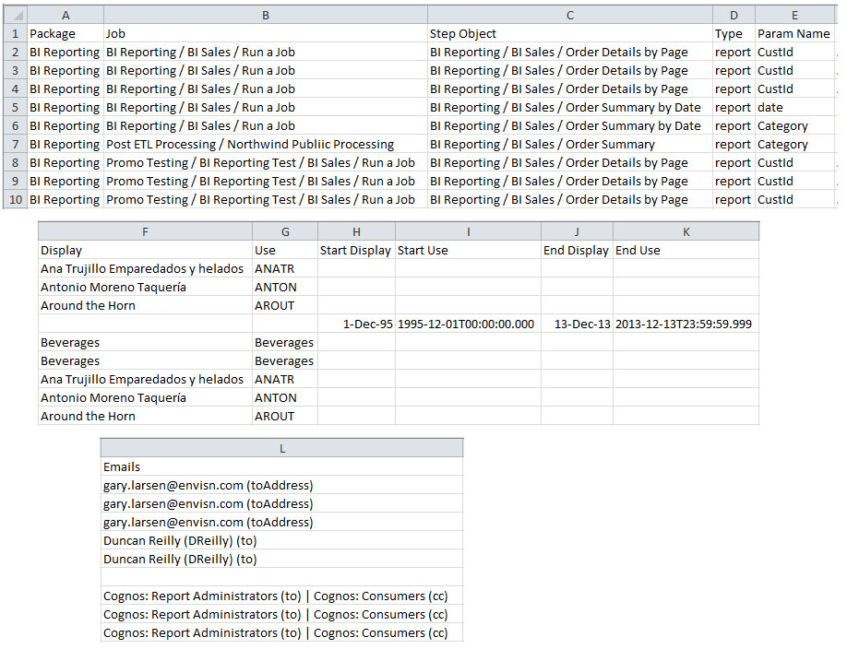
Task: Click 'BI Reporting' package cell in row 9
Action: point(66,182)
